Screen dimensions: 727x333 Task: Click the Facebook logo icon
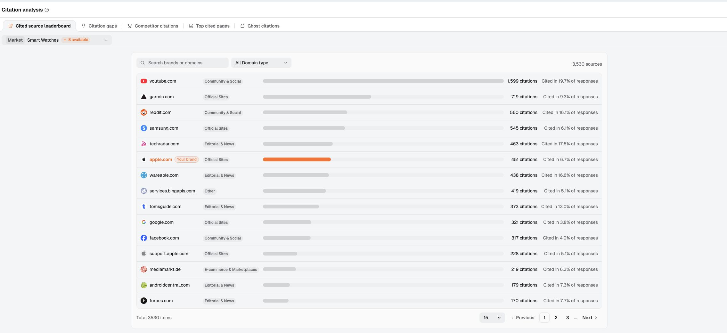pos(144,238)
